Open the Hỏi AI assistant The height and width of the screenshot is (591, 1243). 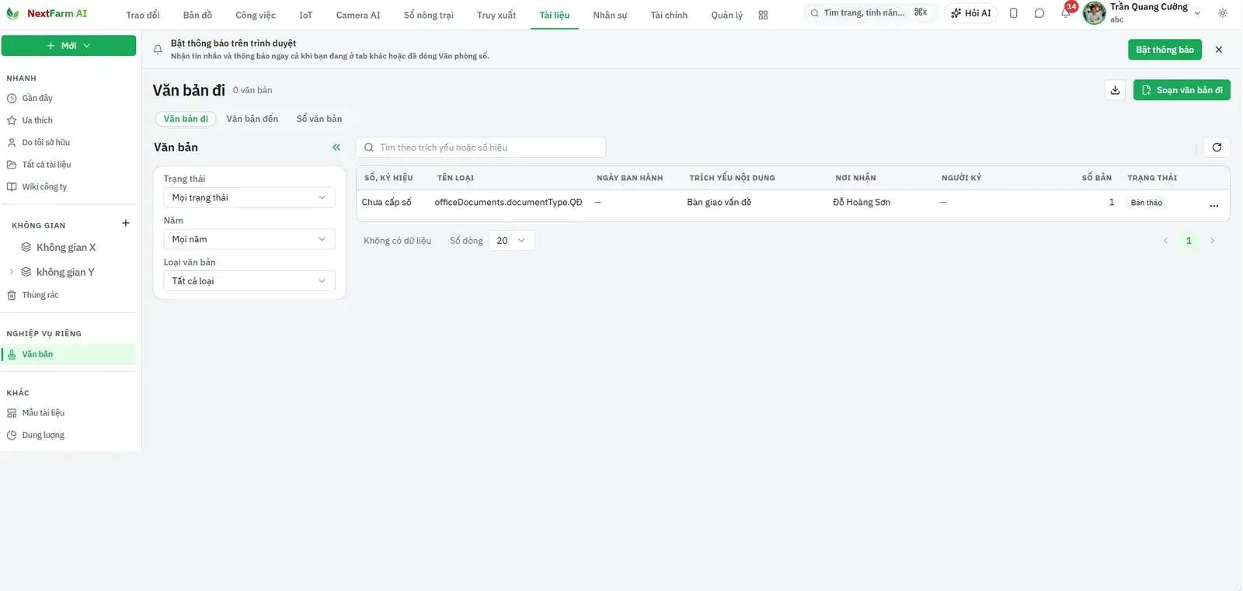coord(971,13)
